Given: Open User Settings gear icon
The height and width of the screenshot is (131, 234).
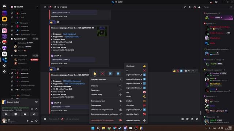Looking at the screenshot, I should tap(37, 121).
